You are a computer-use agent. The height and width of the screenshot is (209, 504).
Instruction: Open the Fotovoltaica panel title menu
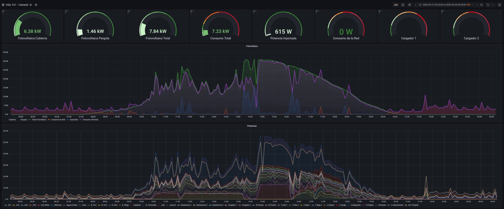[252, 46]
